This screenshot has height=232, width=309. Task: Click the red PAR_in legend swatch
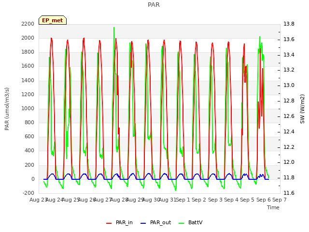pos(109,223)
